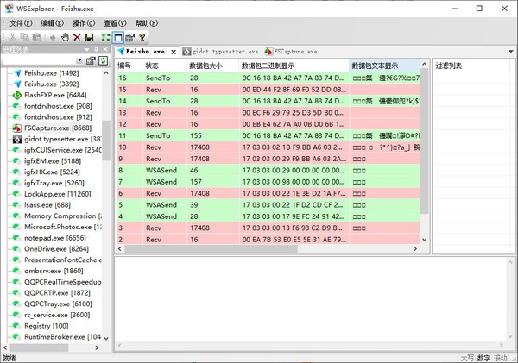This screenshot has height=363, width=518.
Task: Sort by 状态 column header
Action: pos(165,66)
